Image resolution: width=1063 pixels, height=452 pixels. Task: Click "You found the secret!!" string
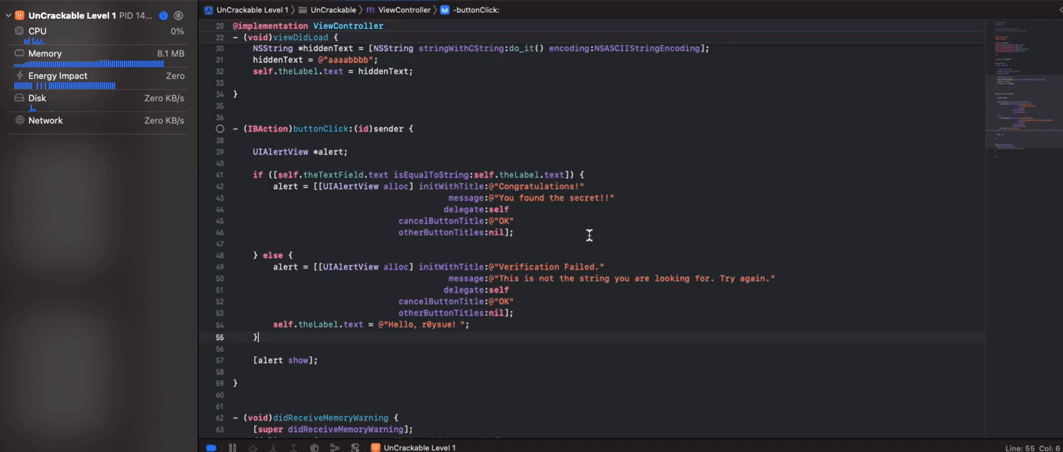[x=551, y=198]
